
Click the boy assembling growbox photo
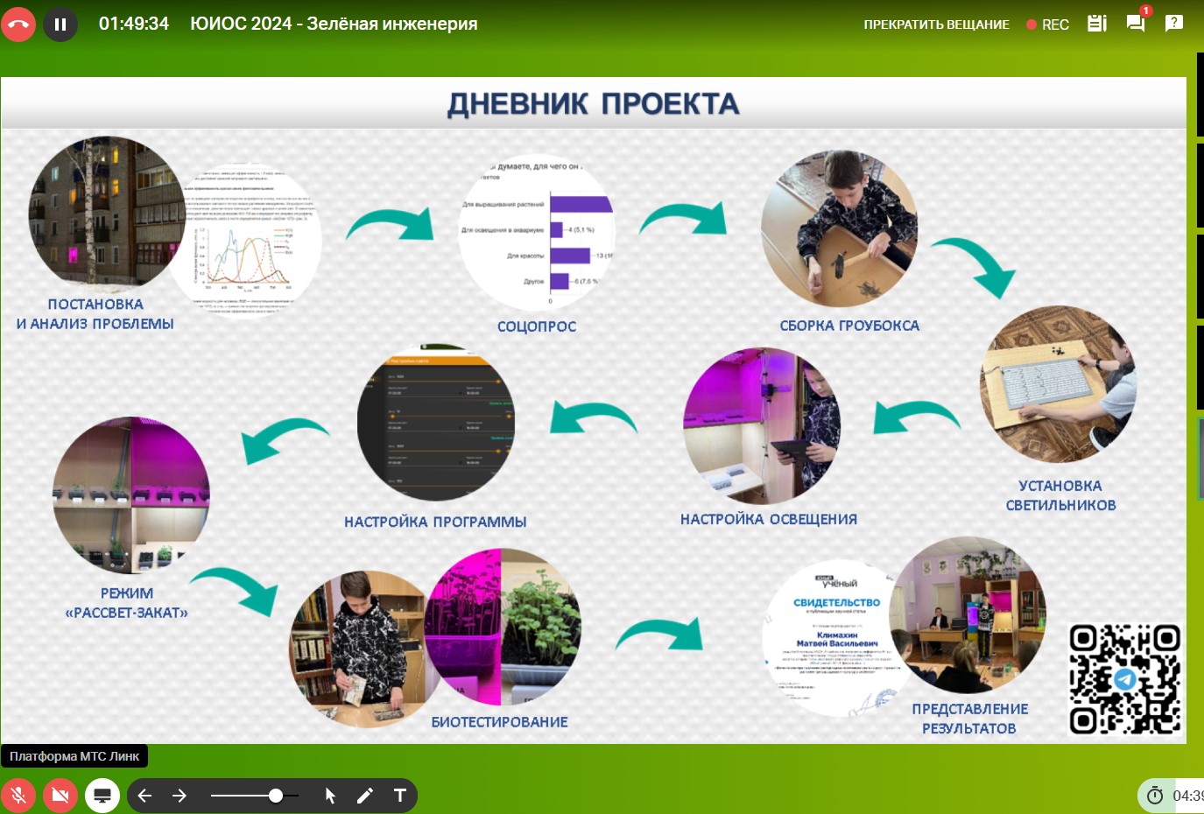[840, 228]
